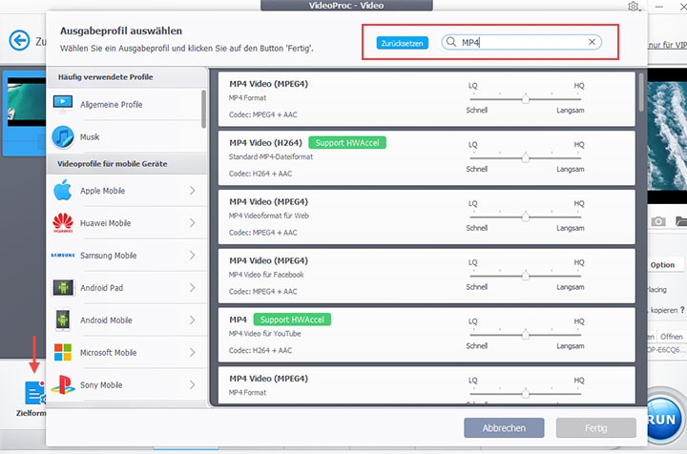The width and height of the screenshot is (687, 454).
Task: Click the category sidebar scrollbar
Action: [204, 109]
